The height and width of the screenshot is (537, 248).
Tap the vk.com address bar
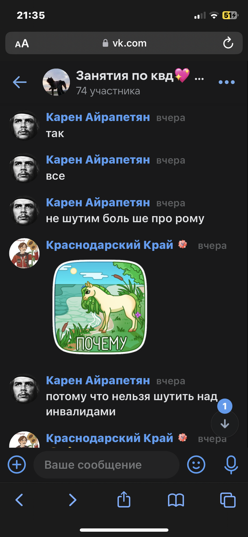[124, 43]
